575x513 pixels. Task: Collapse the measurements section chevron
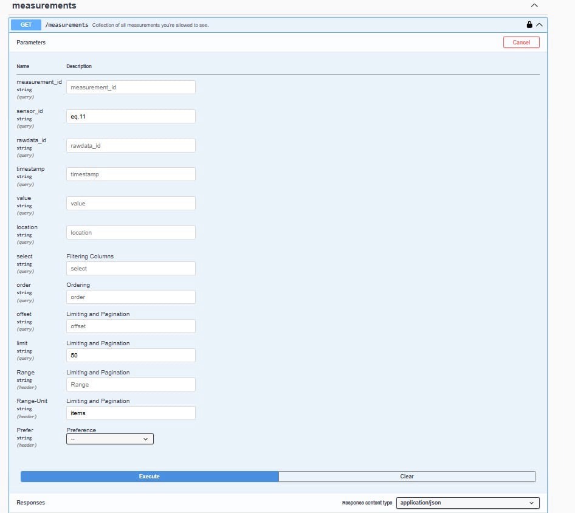534,5
